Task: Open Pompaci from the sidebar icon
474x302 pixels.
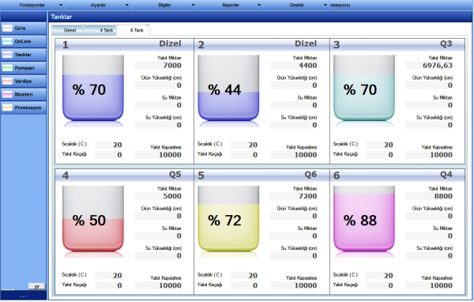Action: pyautogui.click(x=7, y=68)
